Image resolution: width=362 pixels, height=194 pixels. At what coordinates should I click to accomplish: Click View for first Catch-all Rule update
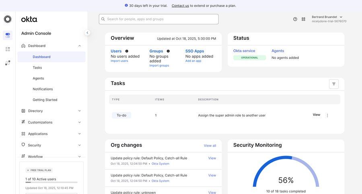point(212,158)
